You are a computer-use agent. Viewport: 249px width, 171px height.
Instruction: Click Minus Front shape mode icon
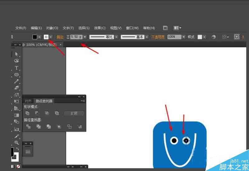37,113
